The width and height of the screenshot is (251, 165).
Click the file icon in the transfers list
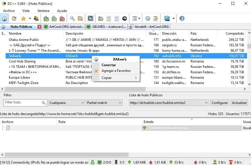pos(8,128)
